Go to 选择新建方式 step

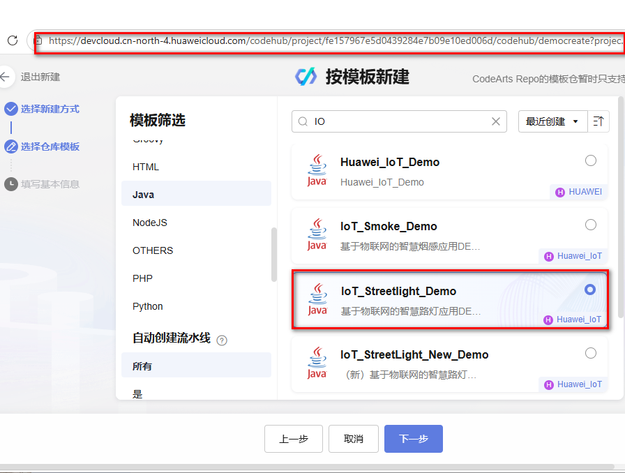(x=50, y=109)
